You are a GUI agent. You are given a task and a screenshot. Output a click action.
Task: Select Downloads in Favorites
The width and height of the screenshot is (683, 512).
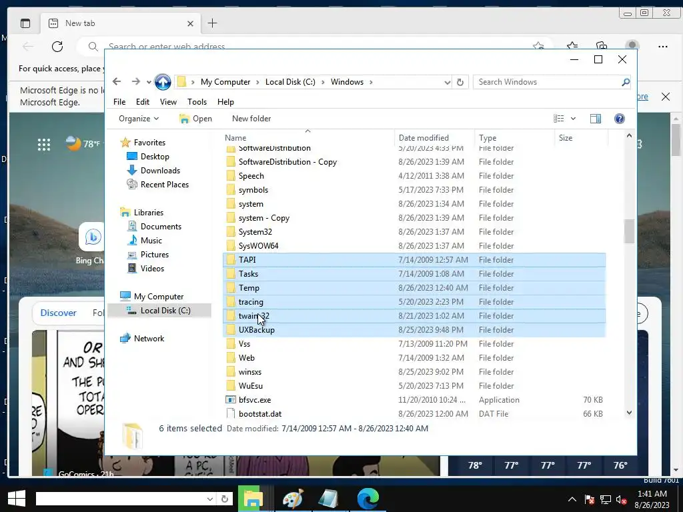160,170
